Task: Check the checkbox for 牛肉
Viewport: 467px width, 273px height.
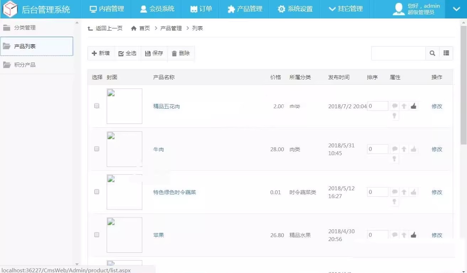Action: point(97,149)
